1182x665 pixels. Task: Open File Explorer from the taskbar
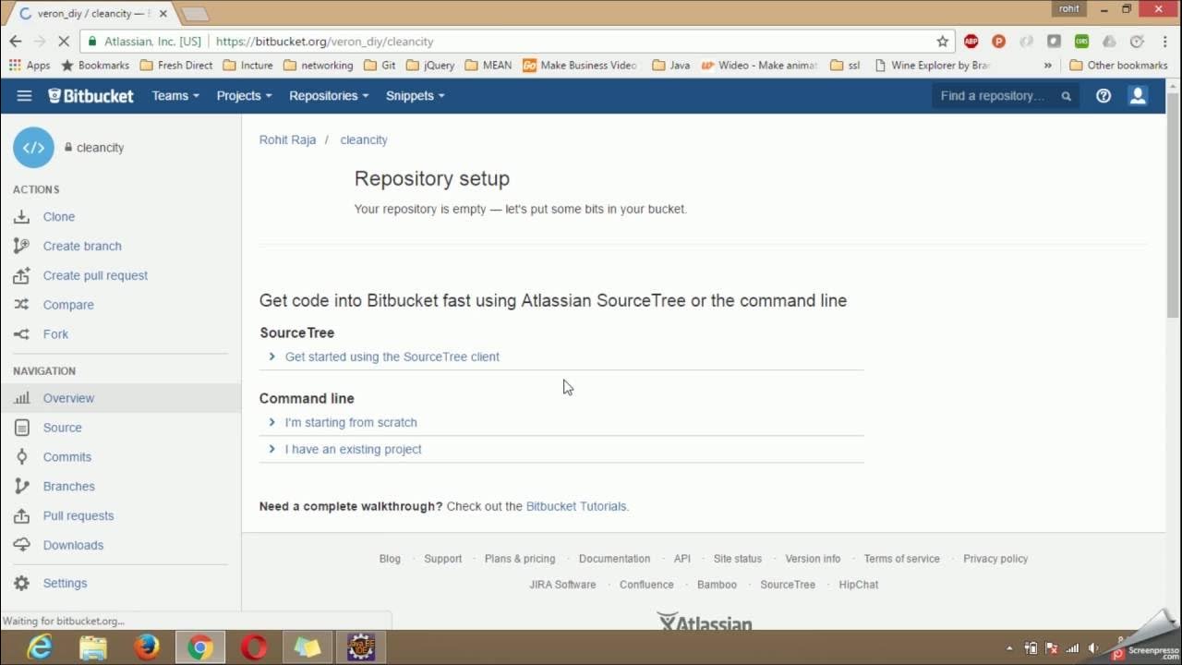click(x=92, y=647)
